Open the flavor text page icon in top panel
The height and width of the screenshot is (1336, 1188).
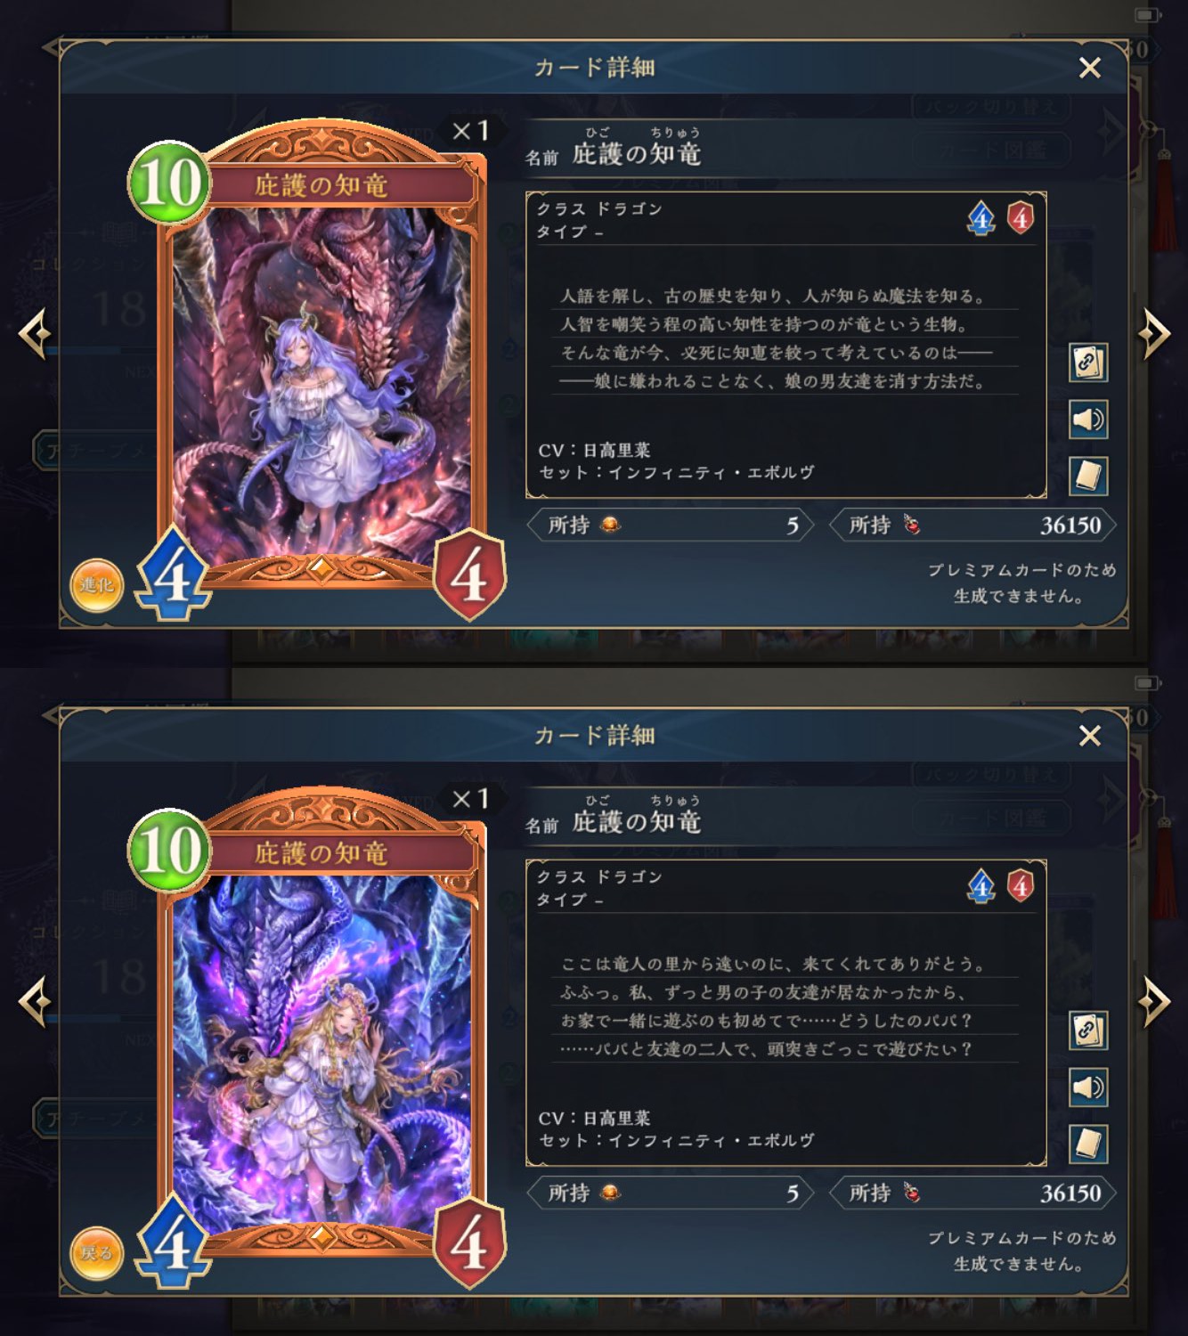click(1088, 477)
